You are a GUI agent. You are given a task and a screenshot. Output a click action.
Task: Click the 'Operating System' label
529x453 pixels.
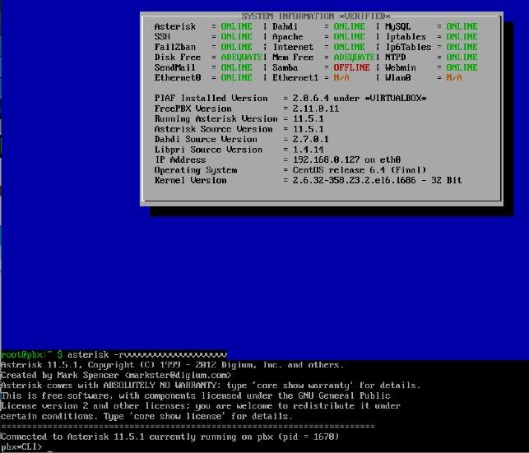coord(195,170)
